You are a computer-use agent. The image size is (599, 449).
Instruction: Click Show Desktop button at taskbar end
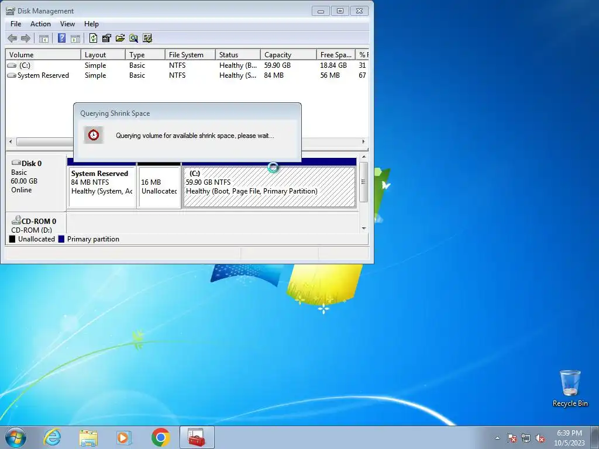point(595,438)
